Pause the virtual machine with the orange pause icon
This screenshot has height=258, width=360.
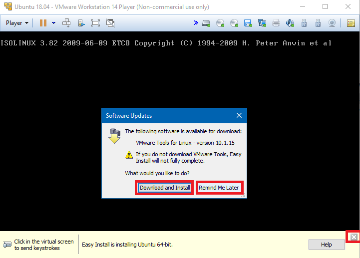click(43, 23)
